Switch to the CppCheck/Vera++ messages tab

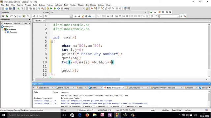[164, 88]
